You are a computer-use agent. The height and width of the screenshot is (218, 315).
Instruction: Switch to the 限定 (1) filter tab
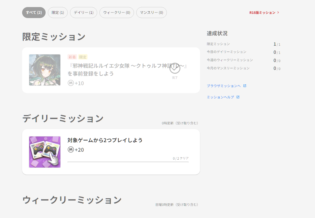(58, 12)
